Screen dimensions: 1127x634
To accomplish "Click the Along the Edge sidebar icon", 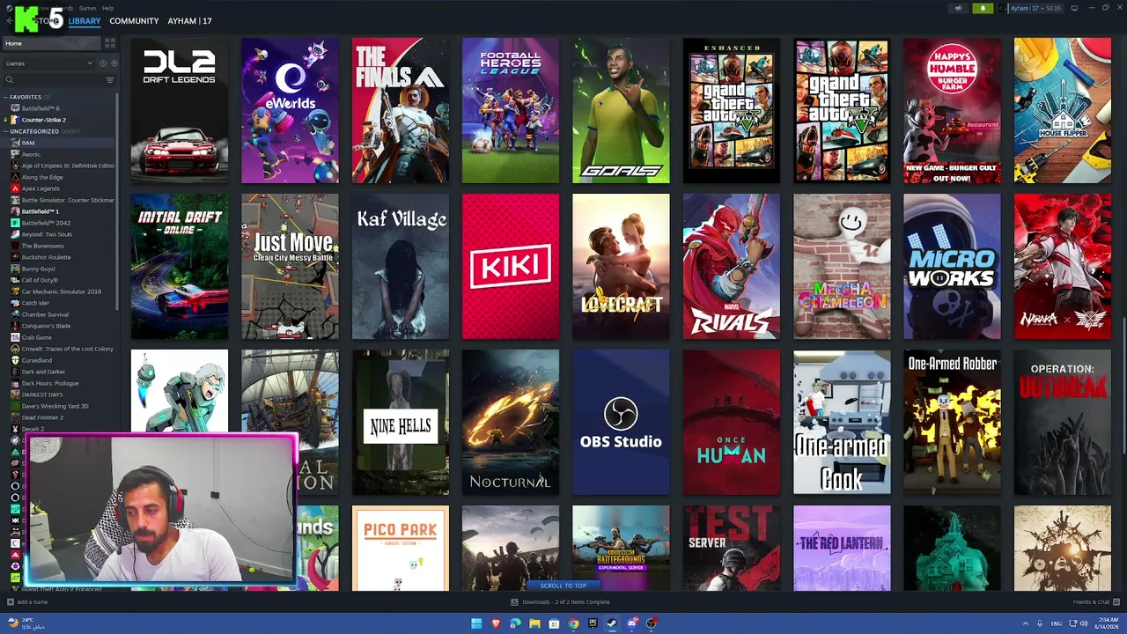I will pos(15,177).
